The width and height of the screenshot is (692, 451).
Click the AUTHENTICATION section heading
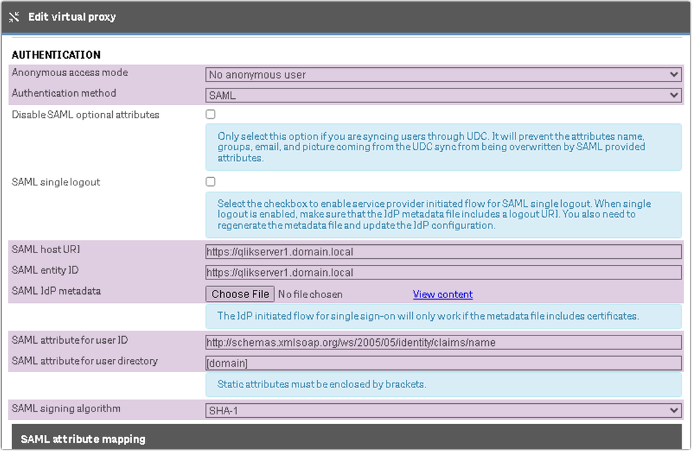(55, 55)
